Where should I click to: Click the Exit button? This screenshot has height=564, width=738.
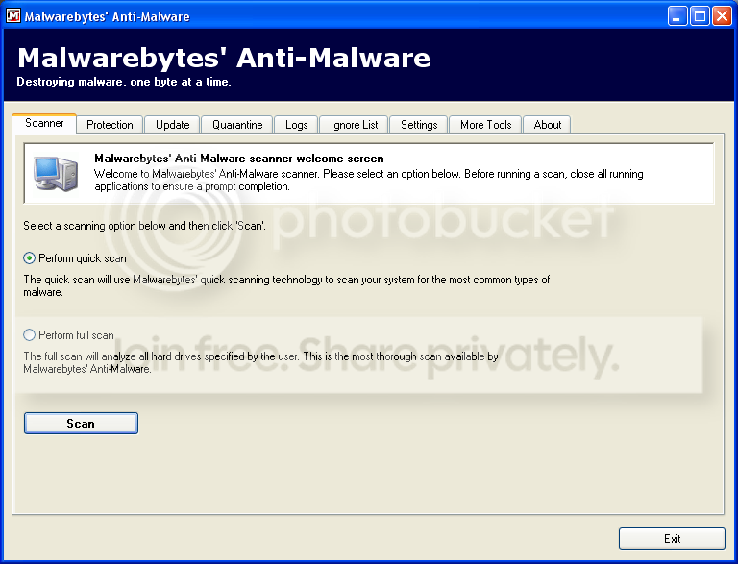[x=672, y=539]
